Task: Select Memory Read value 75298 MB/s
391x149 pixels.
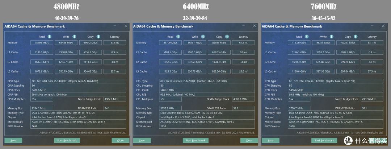Action: [42, 43]
